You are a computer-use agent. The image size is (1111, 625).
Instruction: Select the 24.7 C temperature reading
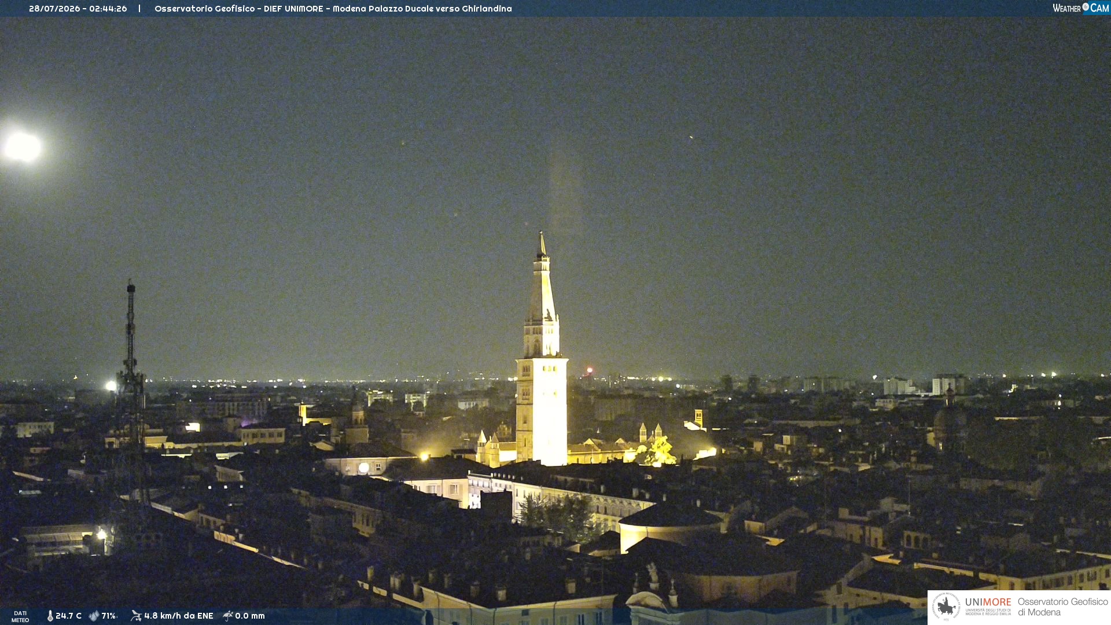click(68, 616)
